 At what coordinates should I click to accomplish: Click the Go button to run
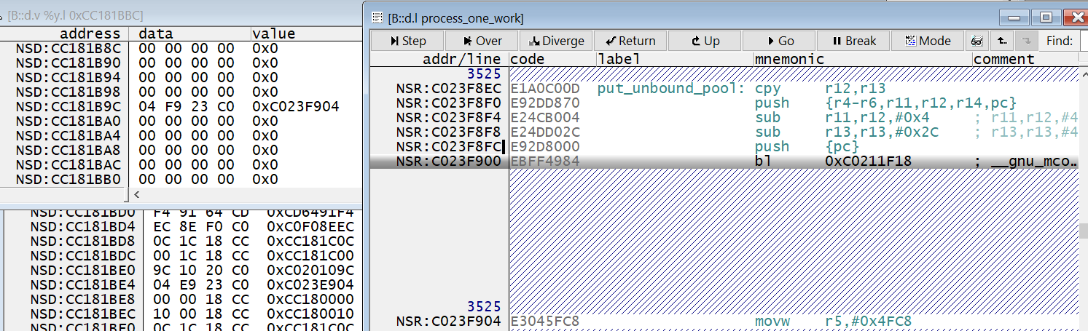779,41
